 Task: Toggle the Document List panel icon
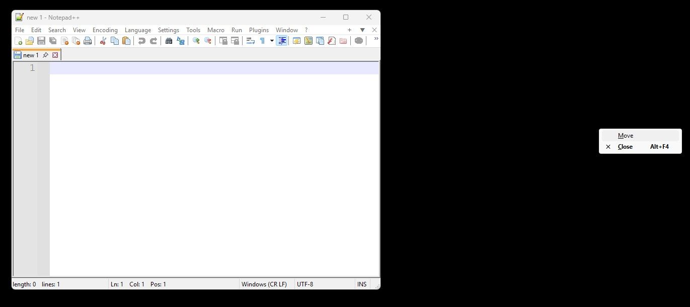(x=320, y=41)
